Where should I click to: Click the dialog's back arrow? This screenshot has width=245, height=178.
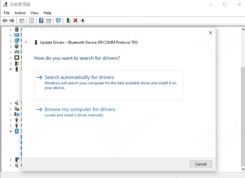(27, 42)
